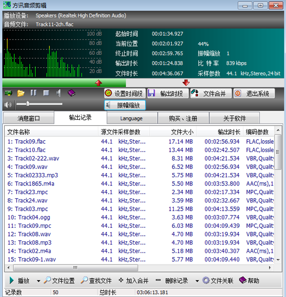Viewport: 286px width, 297px height.
Task: Adjust the volume slider handle
Action: (28, 103)
